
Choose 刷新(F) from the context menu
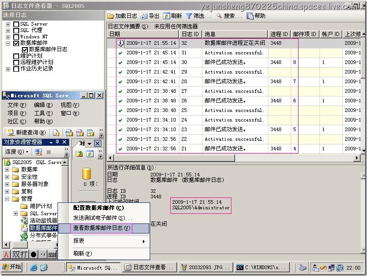[x=104, y=254]
